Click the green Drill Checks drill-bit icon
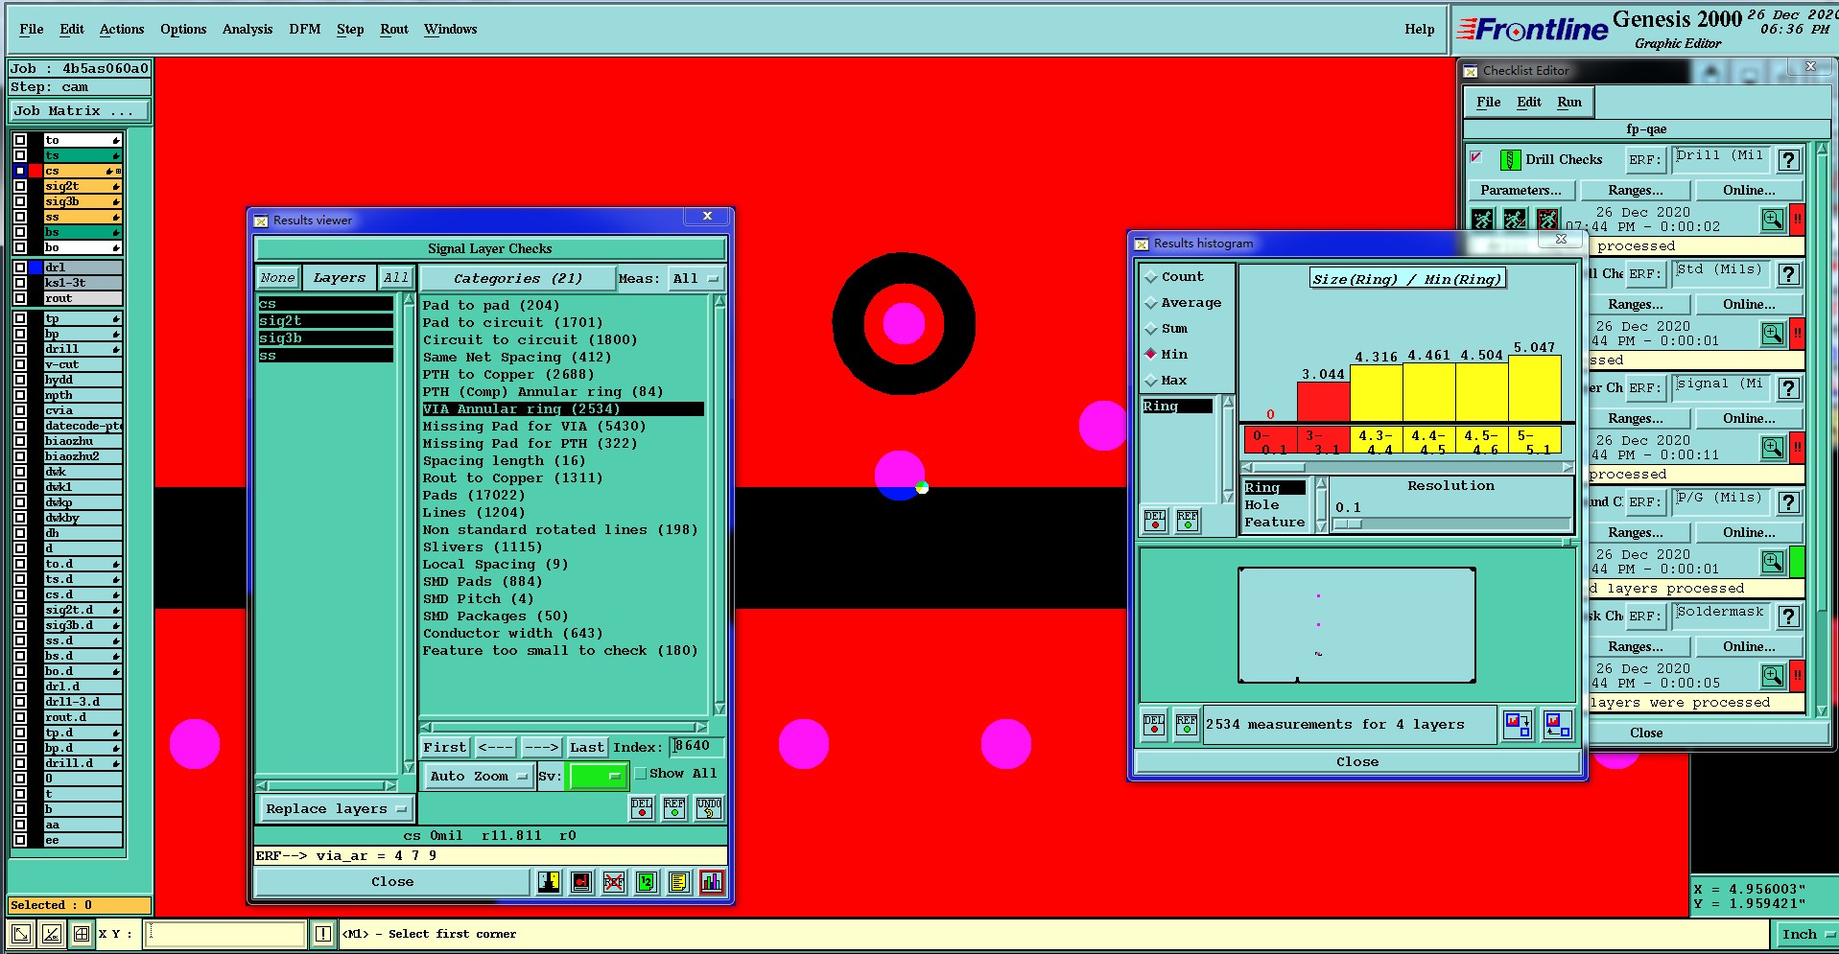 (1510, 159)
